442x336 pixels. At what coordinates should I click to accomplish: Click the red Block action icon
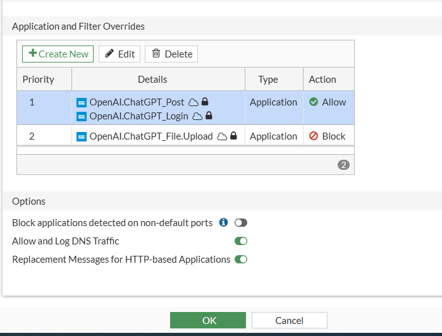click(x=313, y=136)
